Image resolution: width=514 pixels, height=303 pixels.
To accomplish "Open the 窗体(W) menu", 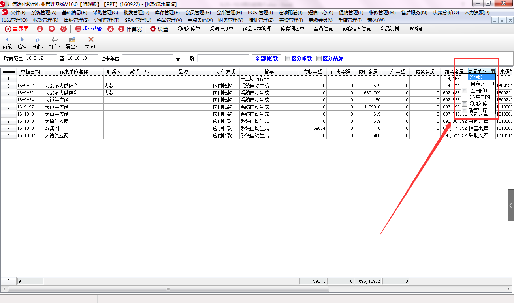I will 376,20.
